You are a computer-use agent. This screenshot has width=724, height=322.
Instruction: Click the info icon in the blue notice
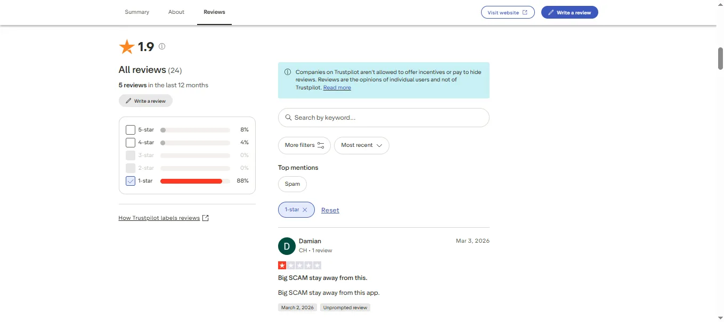point(288,72)
